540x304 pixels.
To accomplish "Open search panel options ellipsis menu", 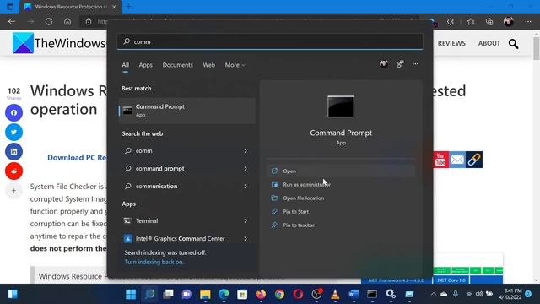I will (415, 64).
